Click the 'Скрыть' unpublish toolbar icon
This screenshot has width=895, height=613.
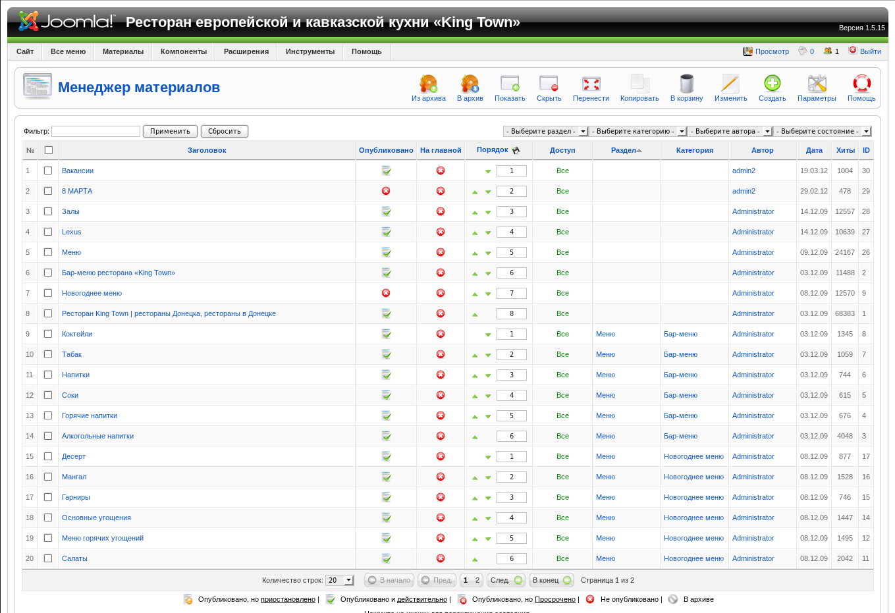click(549, 84)
